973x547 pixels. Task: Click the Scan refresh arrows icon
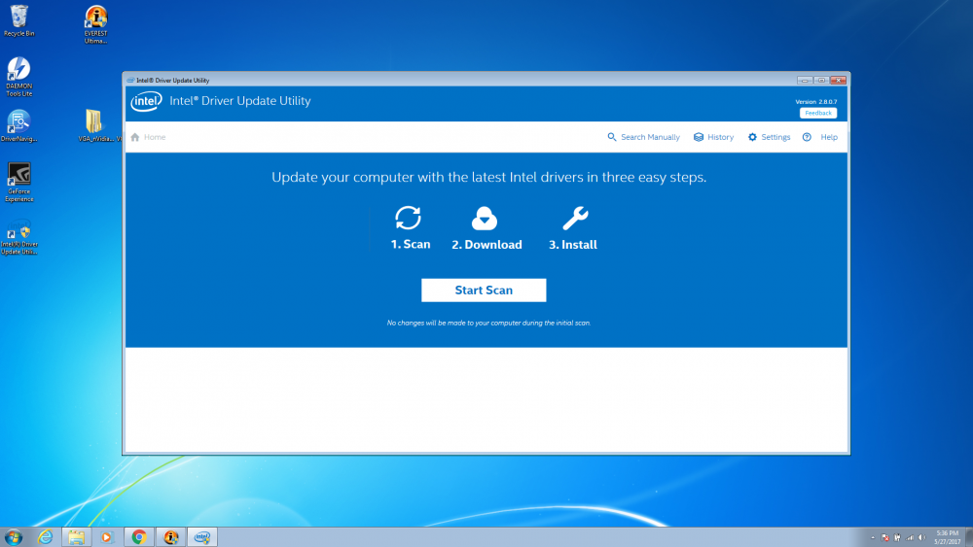click(x=409, y=218)
